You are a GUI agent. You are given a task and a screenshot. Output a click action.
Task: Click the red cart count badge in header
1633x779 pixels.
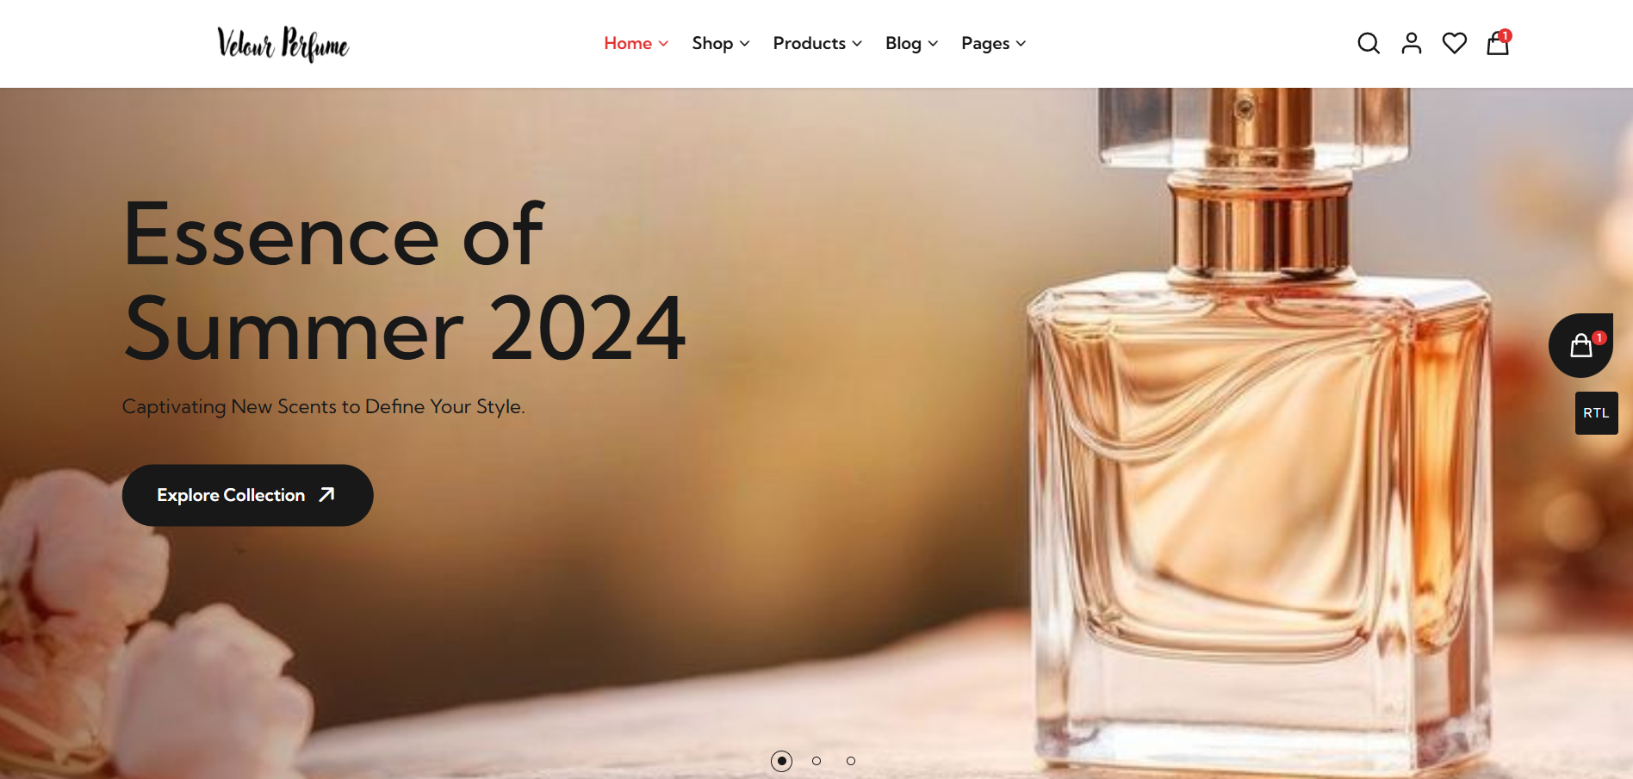[x=1505, y=35]
